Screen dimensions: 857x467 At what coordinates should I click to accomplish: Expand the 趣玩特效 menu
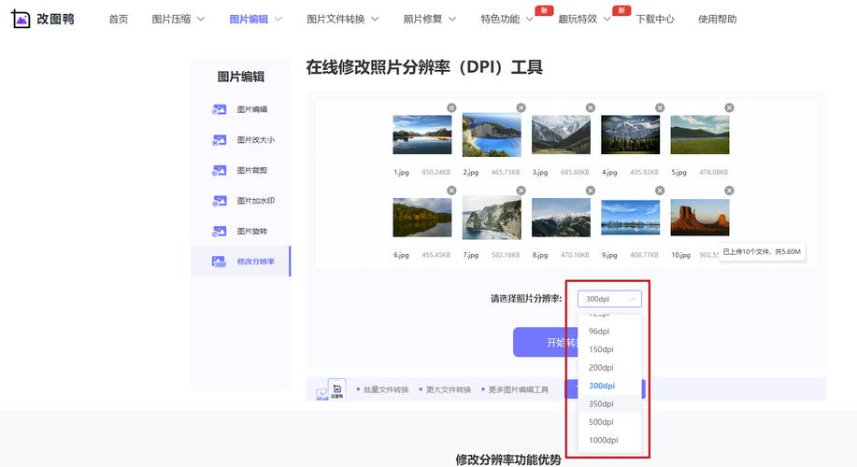click(x=584, y=19)
